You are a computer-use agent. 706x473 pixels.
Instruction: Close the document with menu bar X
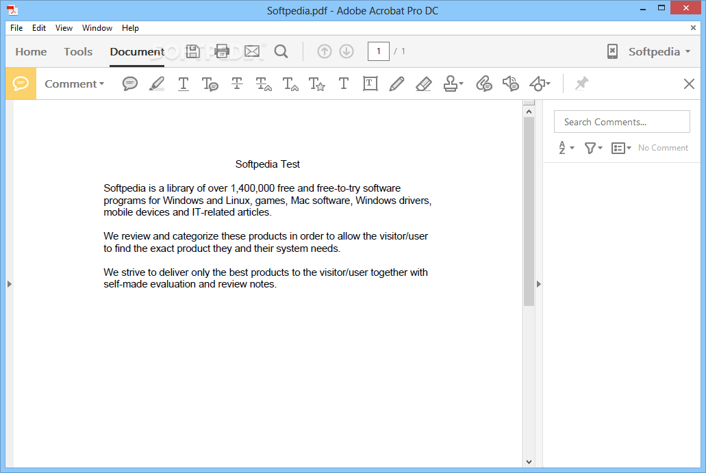(693, 28)
